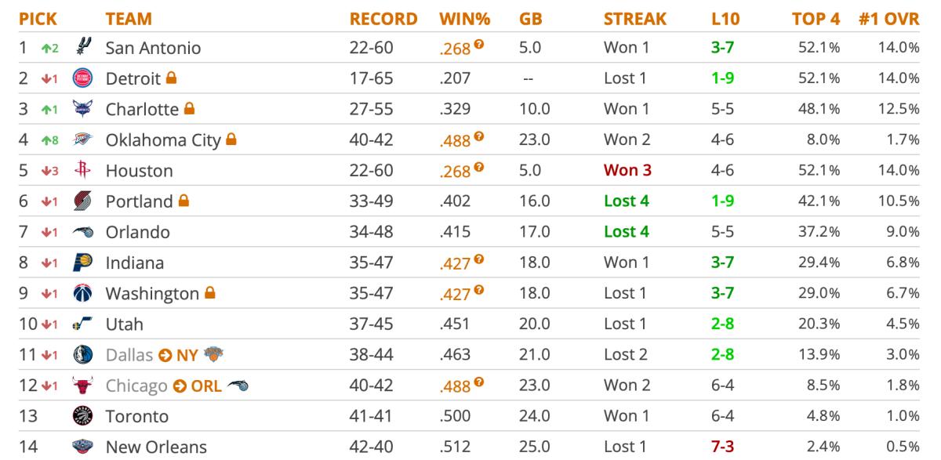This screenshot has height=460, width=941.
Task: Click the question mark beside San Antonio's .268
Action: (479, 45)
